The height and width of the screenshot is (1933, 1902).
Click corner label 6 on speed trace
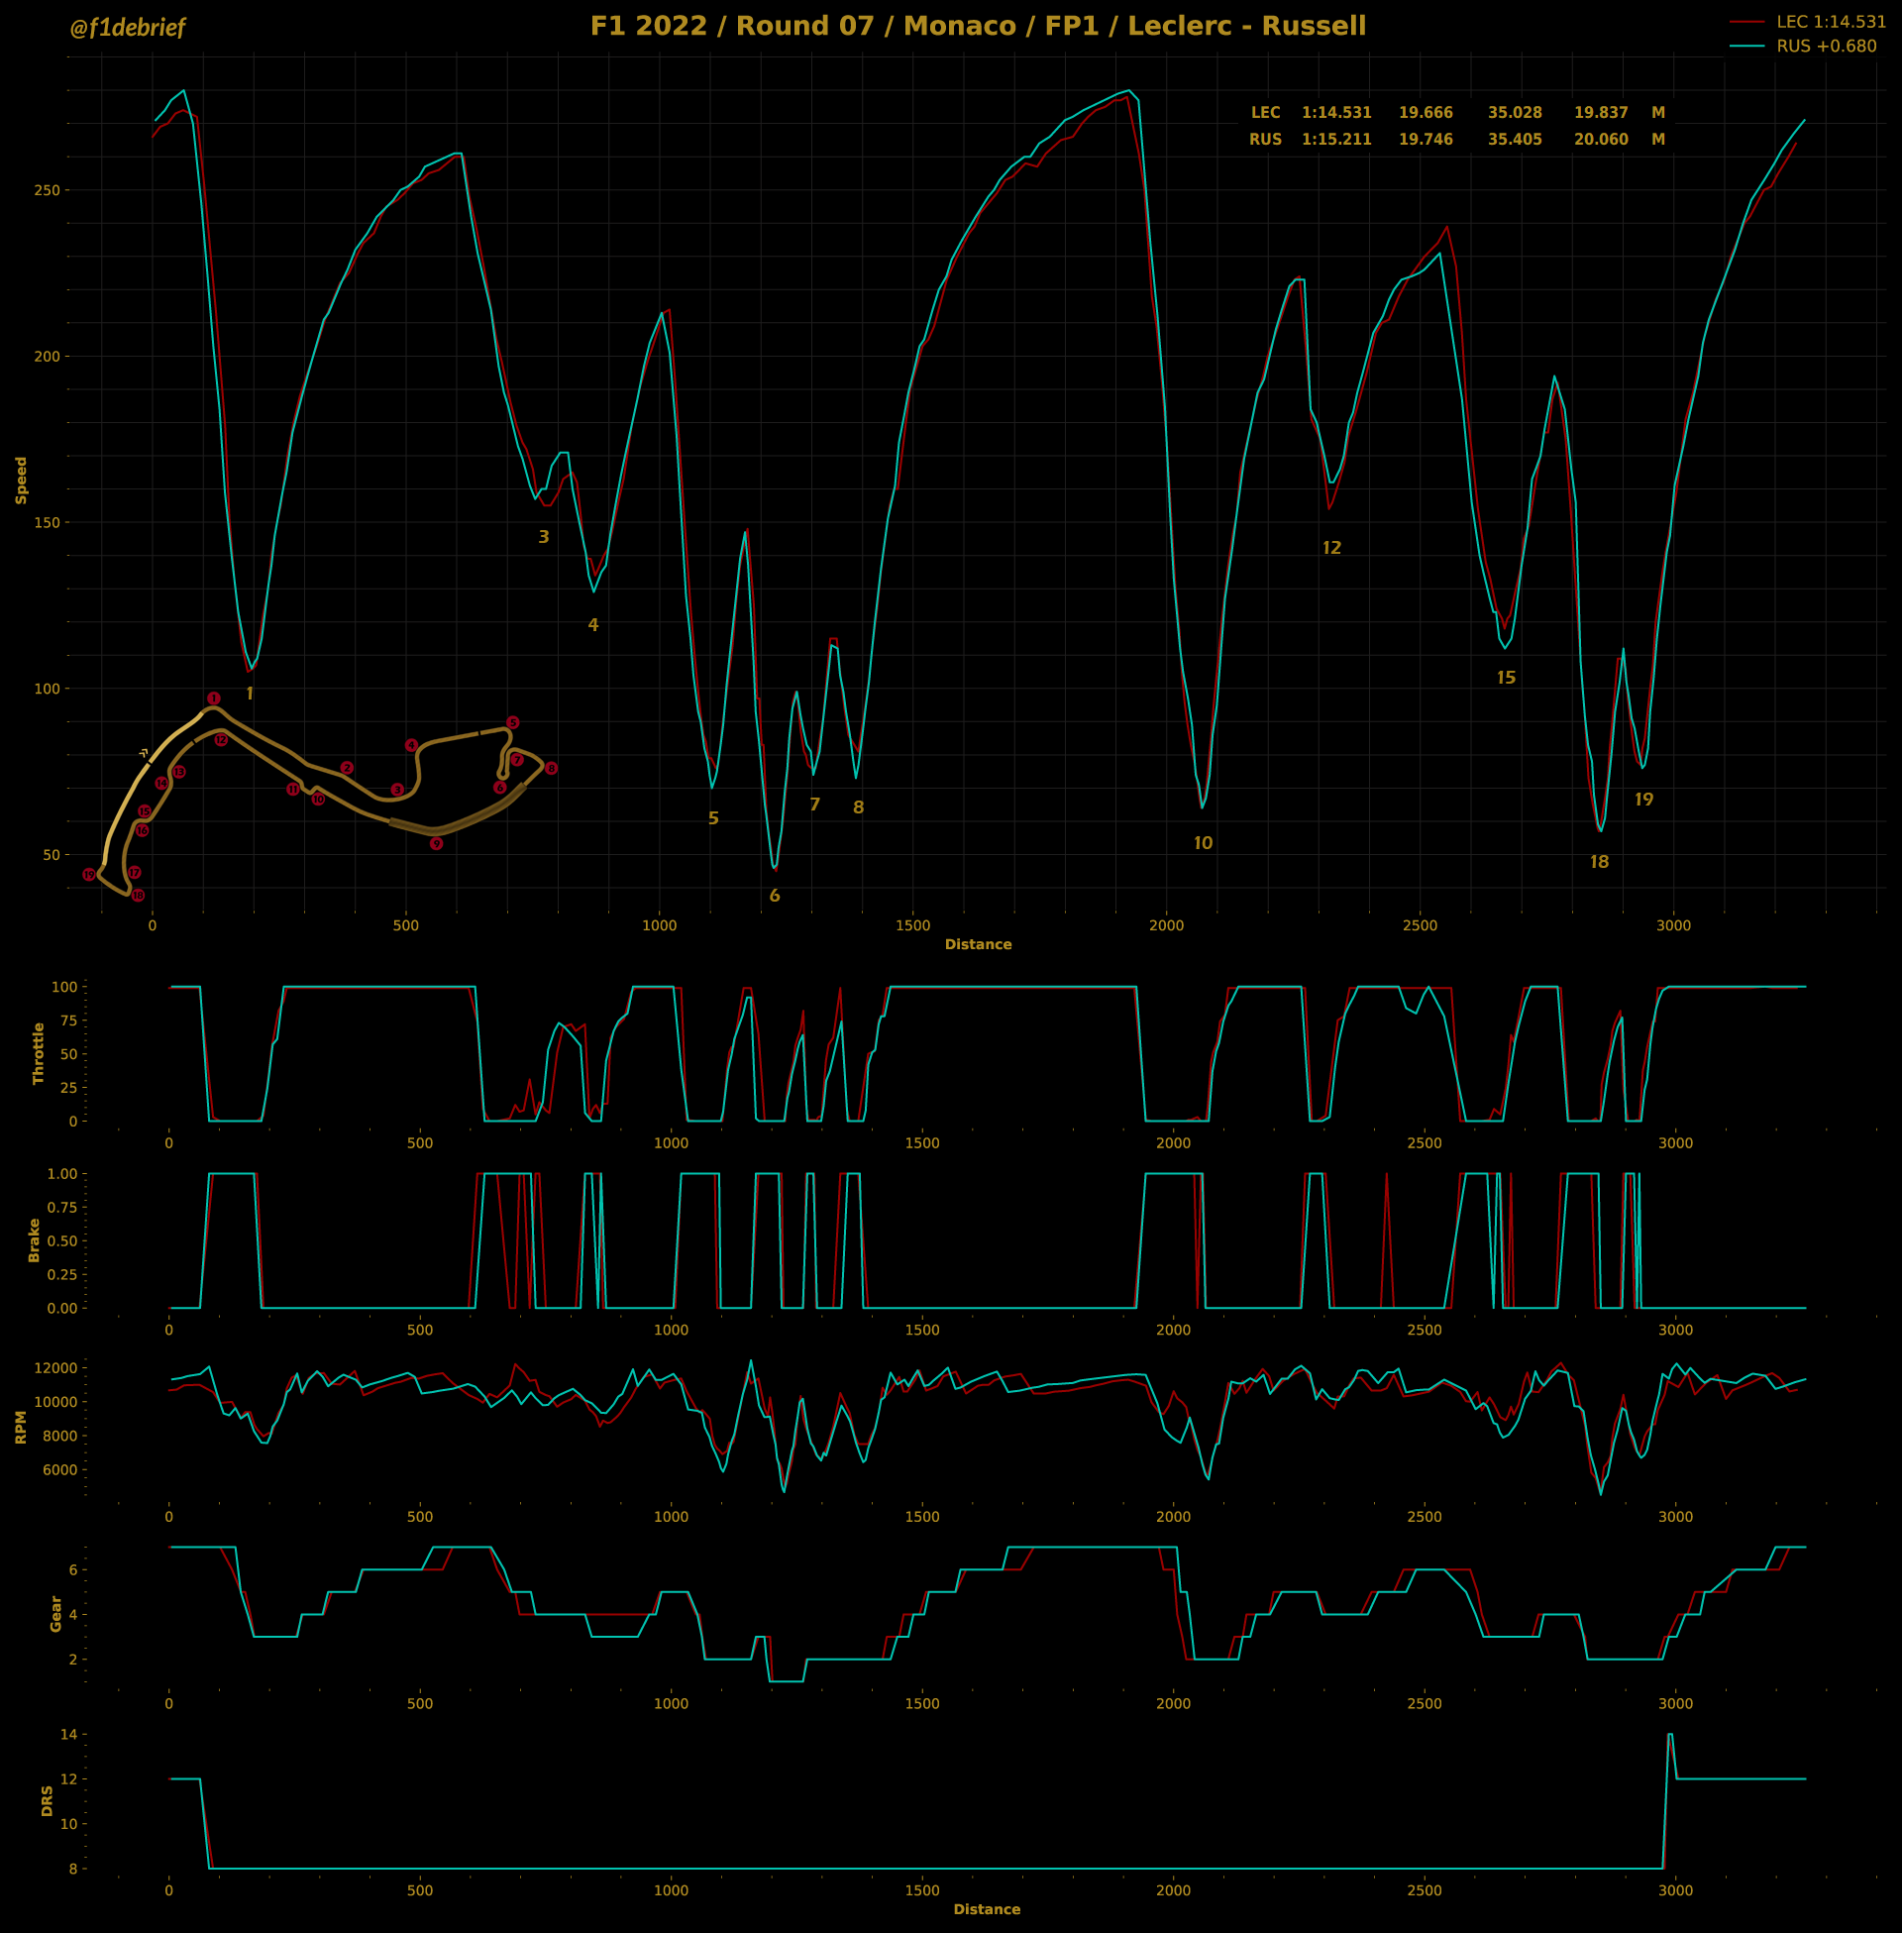[x=775, y=896]
